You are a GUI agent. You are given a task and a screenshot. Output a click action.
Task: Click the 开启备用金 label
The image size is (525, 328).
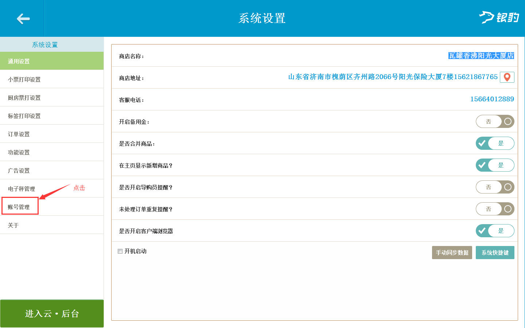[134, 122]
